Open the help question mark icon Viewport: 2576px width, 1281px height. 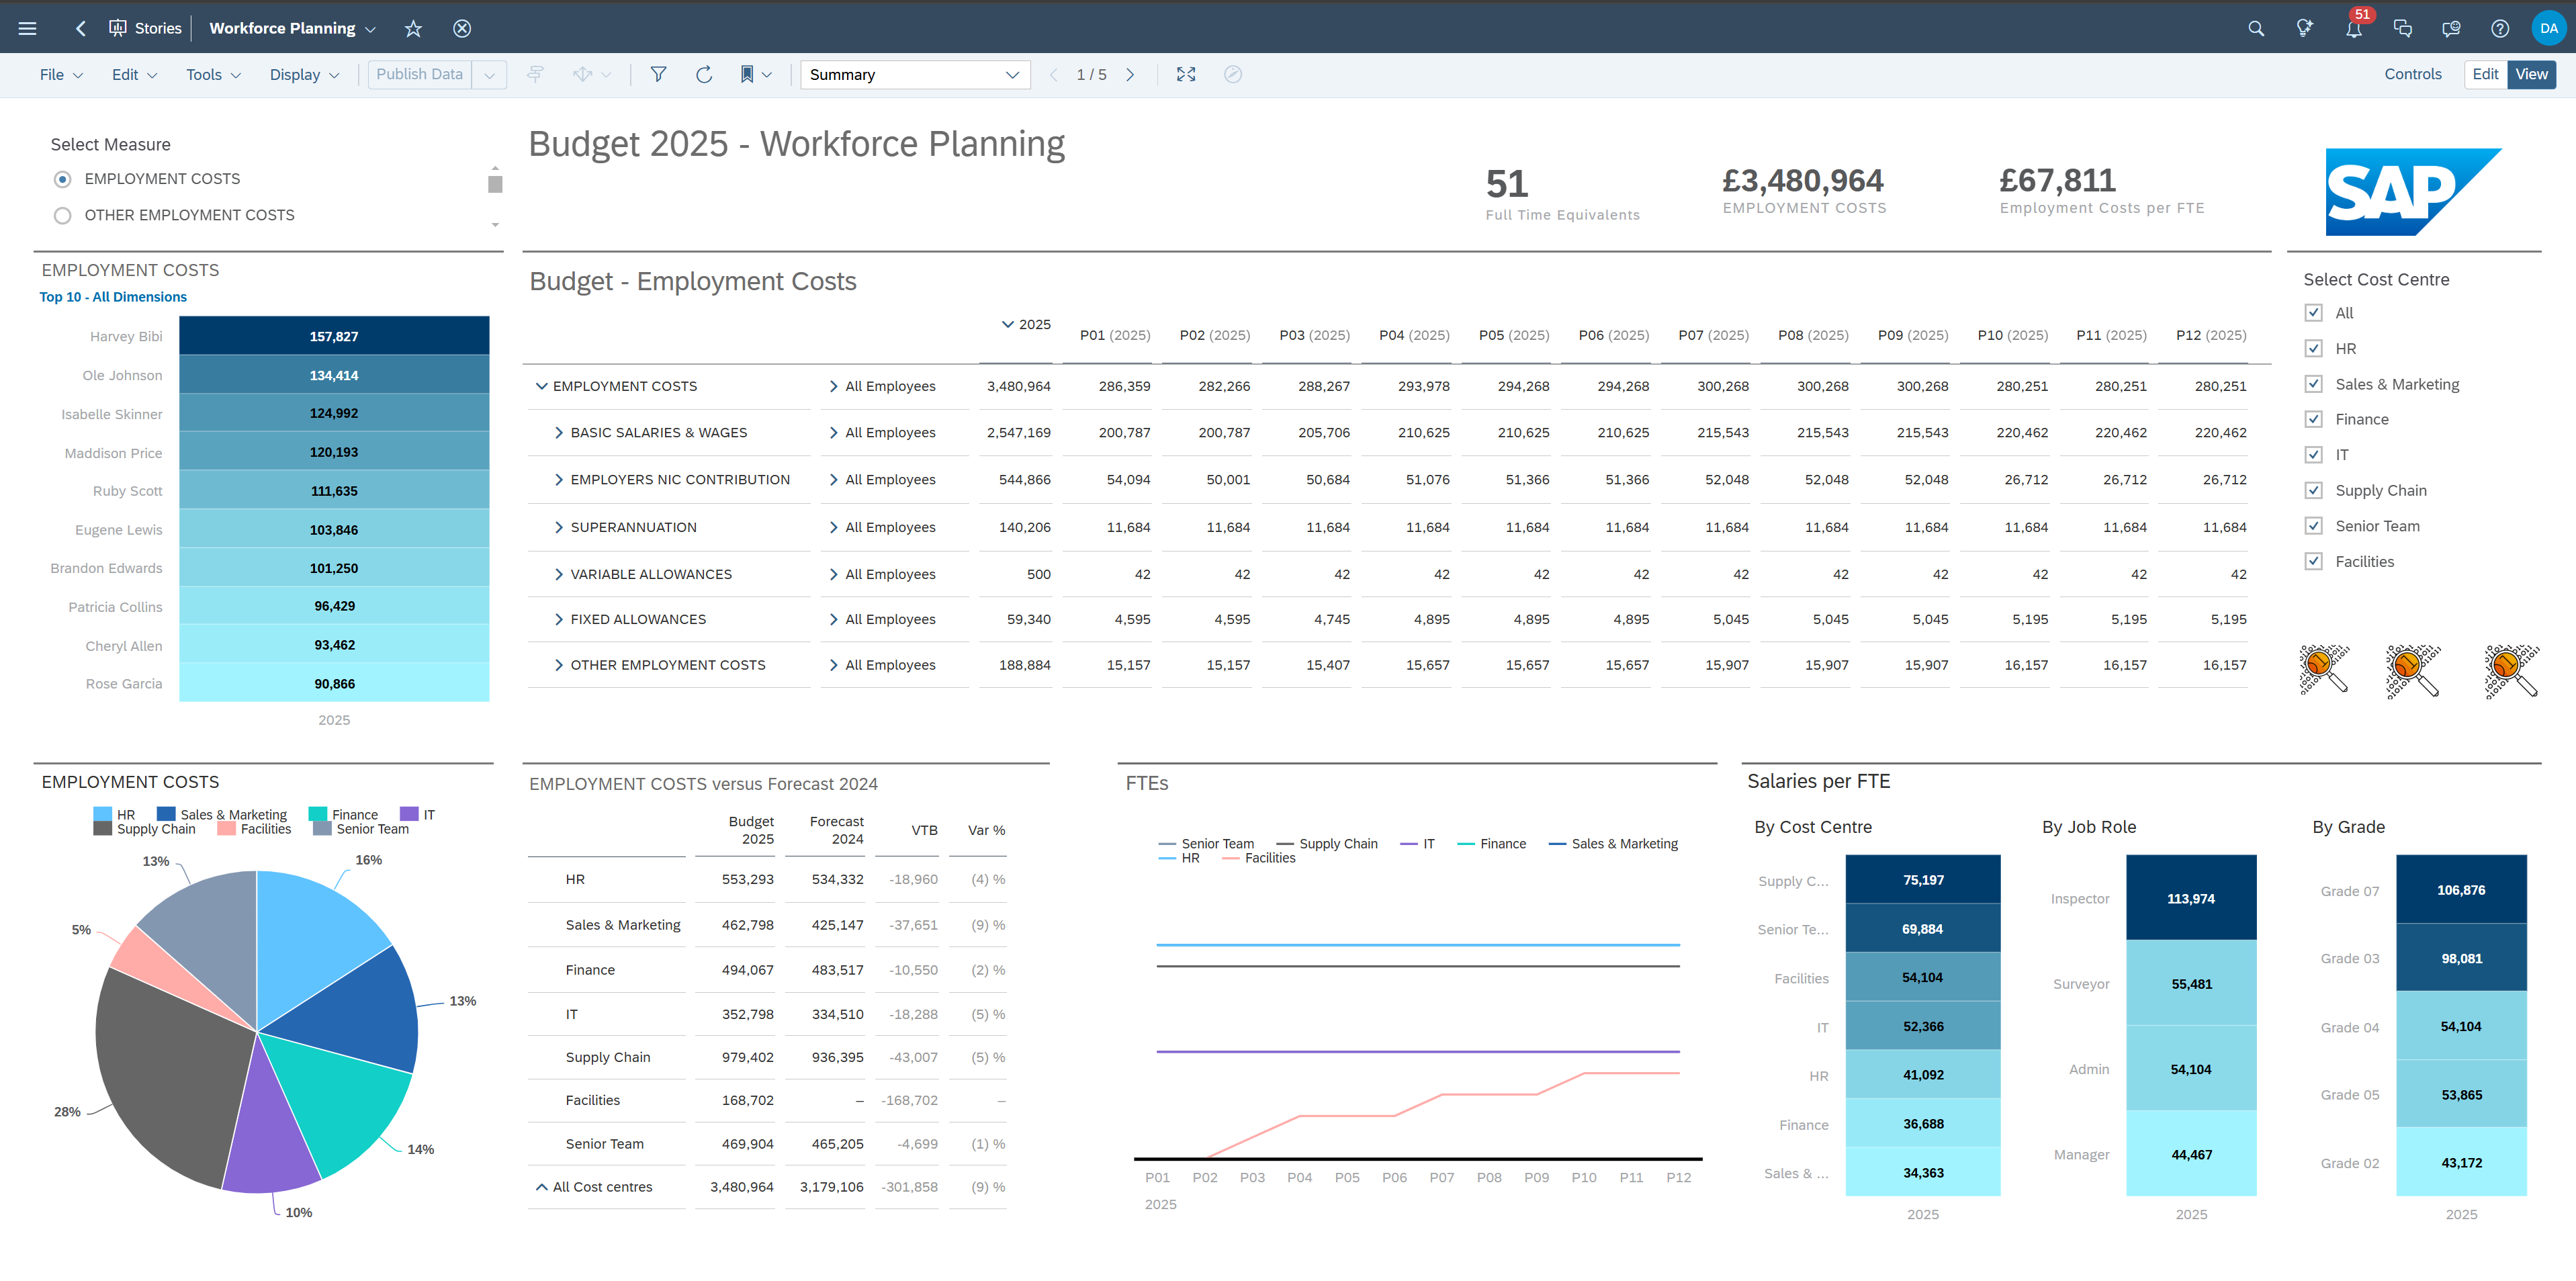2500,28
